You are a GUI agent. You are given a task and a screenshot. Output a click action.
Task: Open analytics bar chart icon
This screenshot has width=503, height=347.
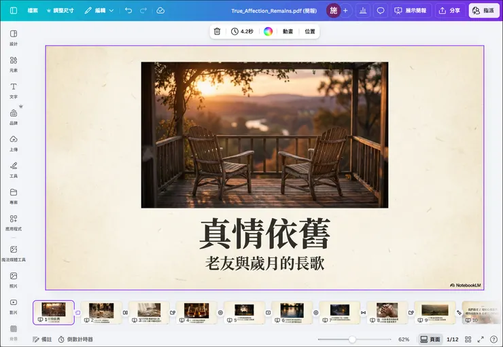coord(363,11)
